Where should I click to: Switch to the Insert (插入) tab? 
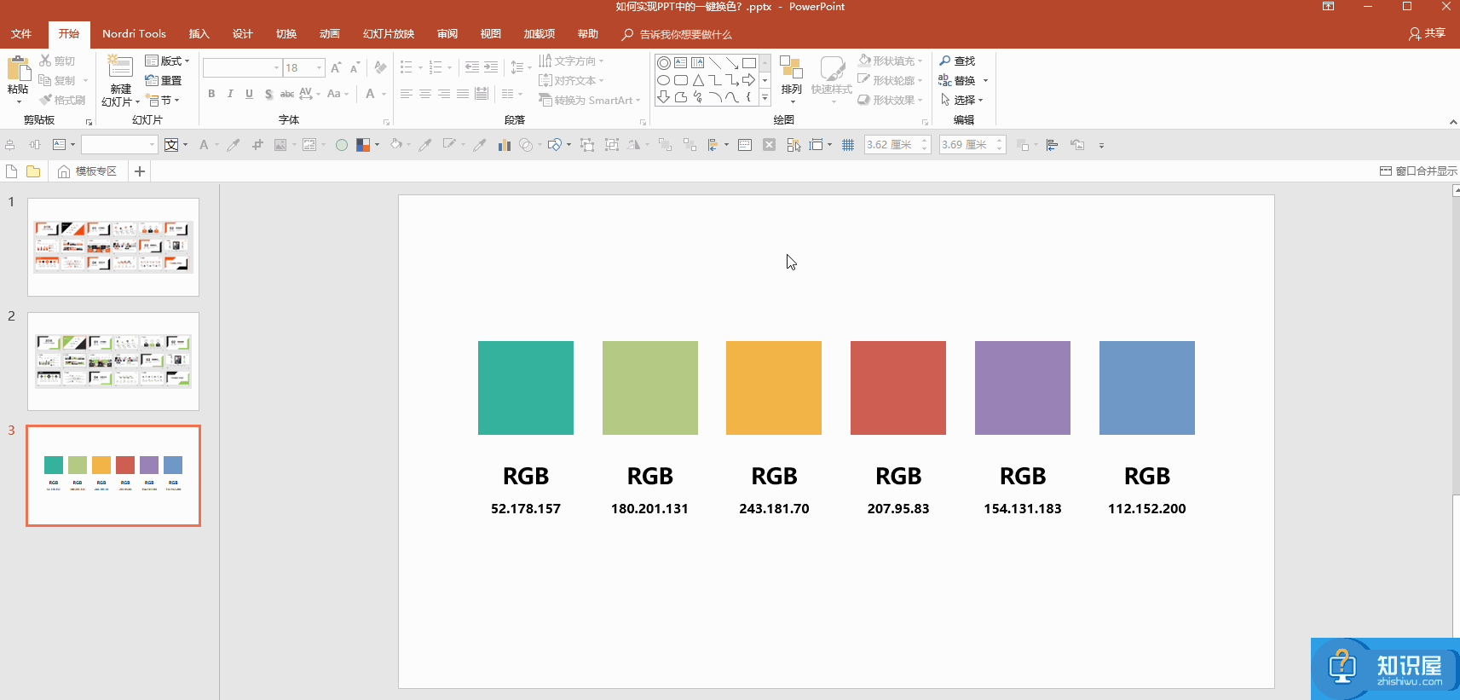199,34
